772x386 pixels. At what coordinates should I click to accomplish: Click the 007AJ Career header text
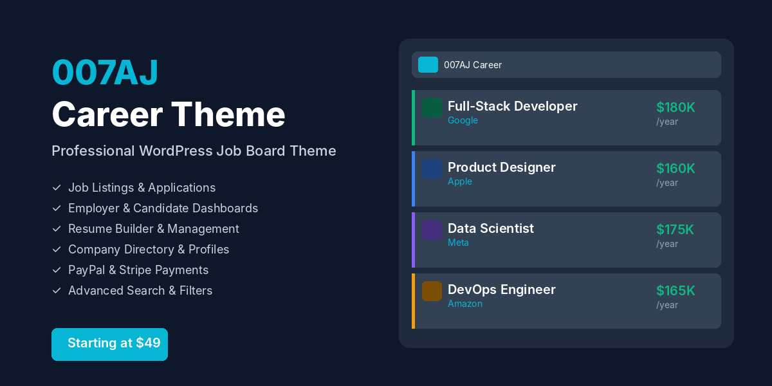(473, 65)
